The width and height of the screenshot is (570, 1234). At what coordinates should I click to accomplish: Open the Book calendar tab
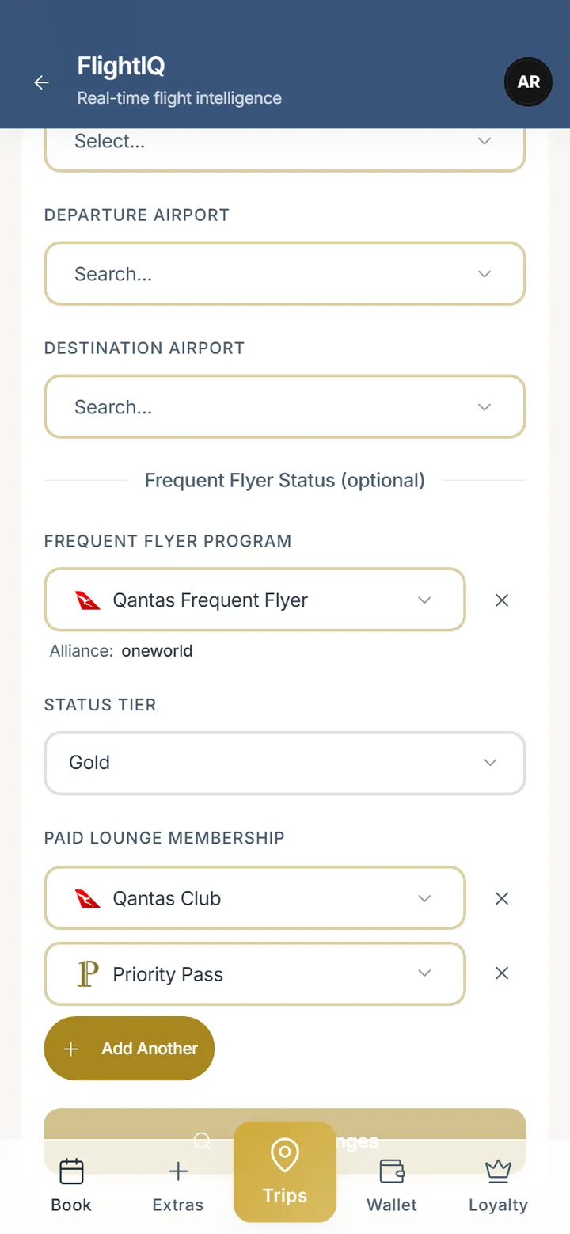[71, 1185]
